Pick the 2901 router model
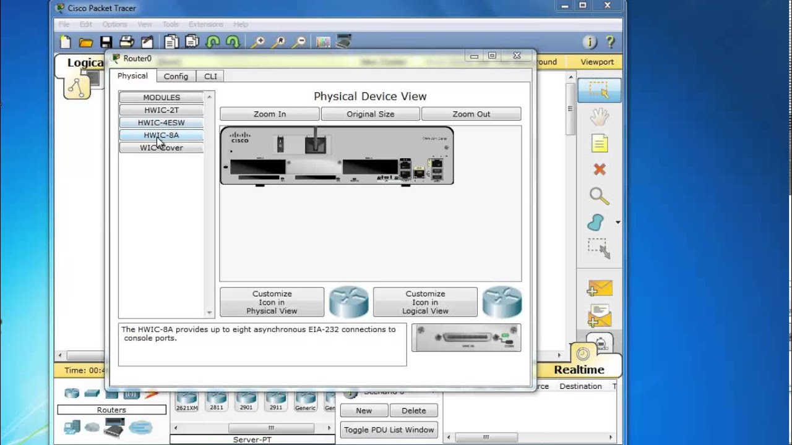This screenshot has height=445, width=792. 246,401
